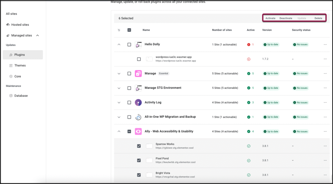Image resolution: width=333 pixels, height=184 pixels.
Task: Click the Up to date badge for Manage
Action: [x=271, y=73]
